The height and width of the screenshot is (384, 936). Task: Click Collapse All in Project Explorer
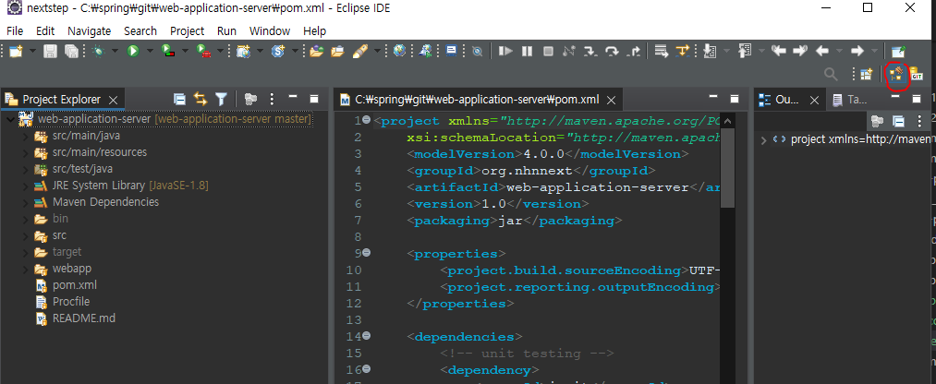click(x=179, y=99)
